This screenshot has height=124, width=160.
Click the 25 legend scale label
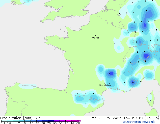[x=49, y=123]
